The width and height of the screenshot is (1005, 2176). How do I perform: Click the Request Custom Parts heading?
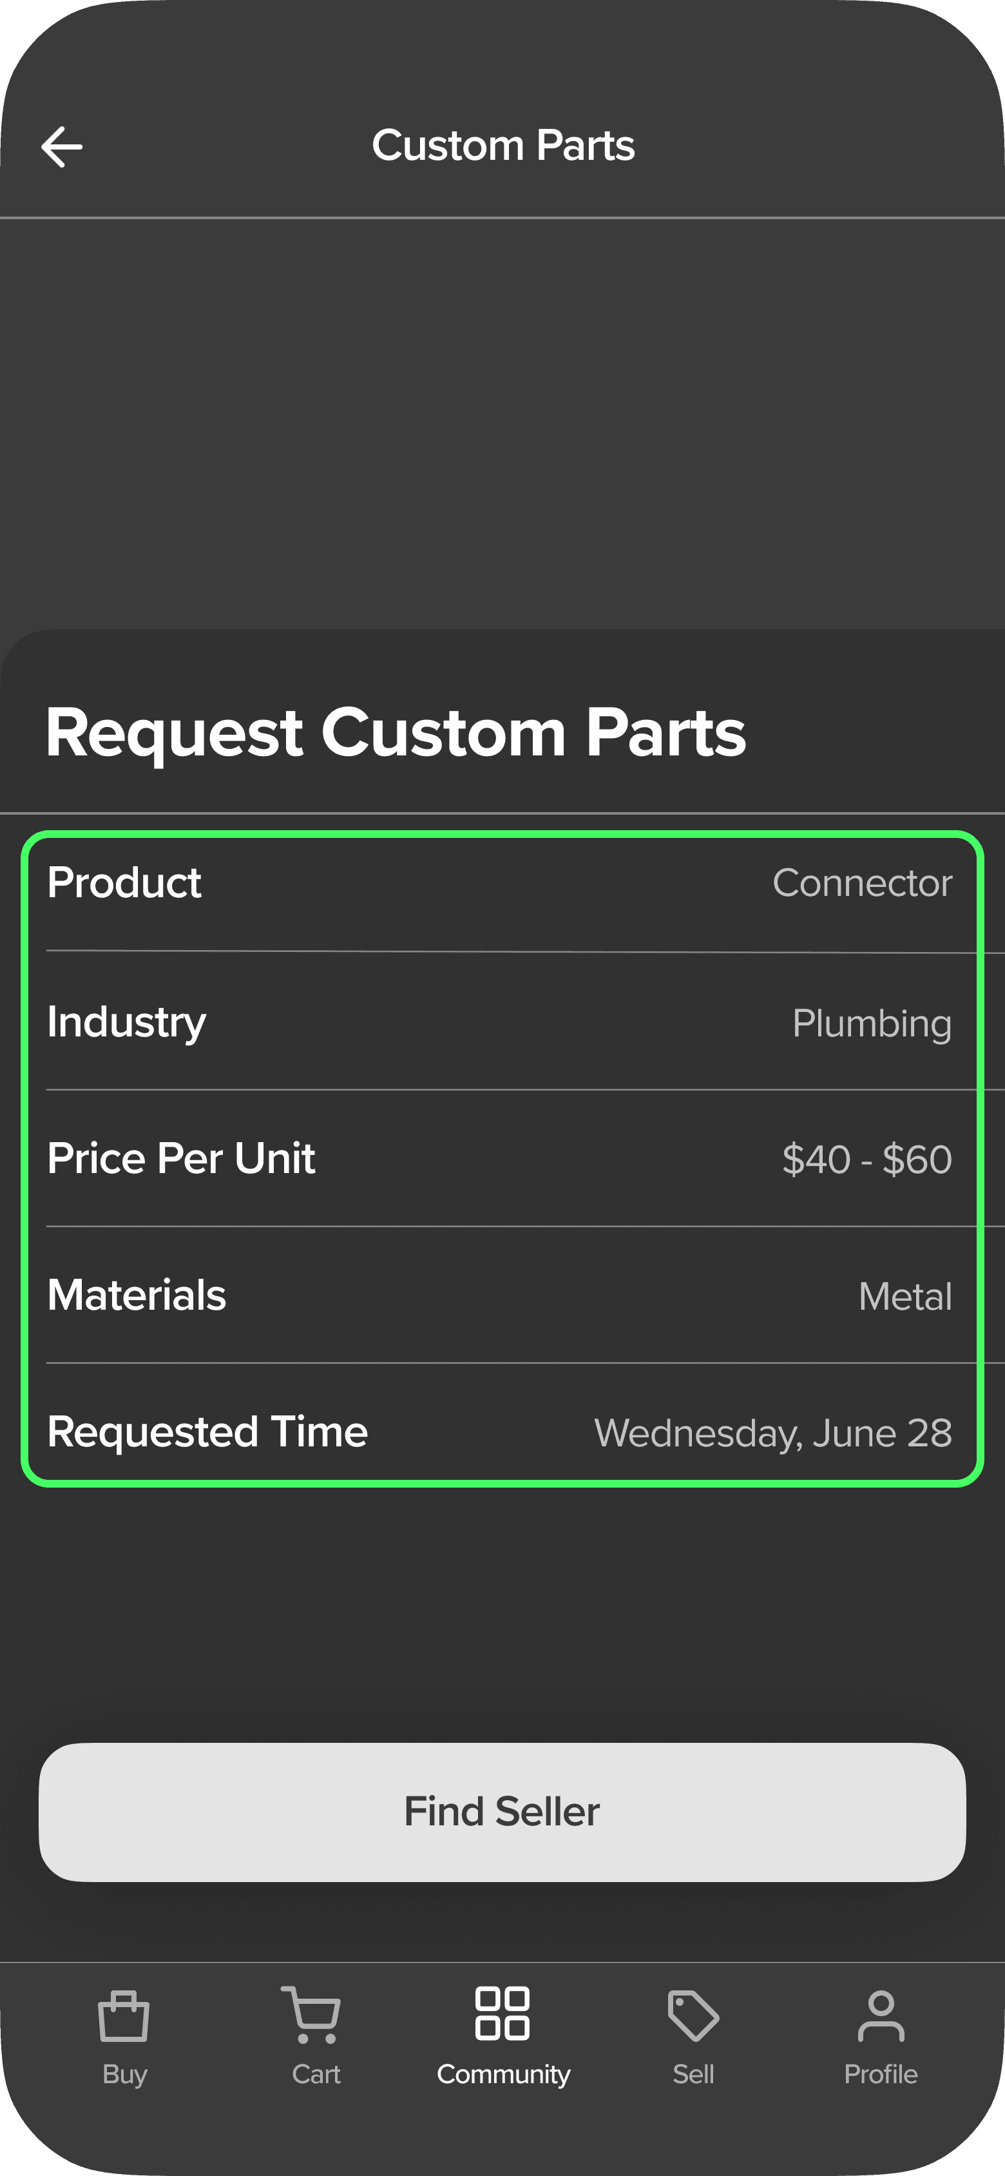click(396, 732)
